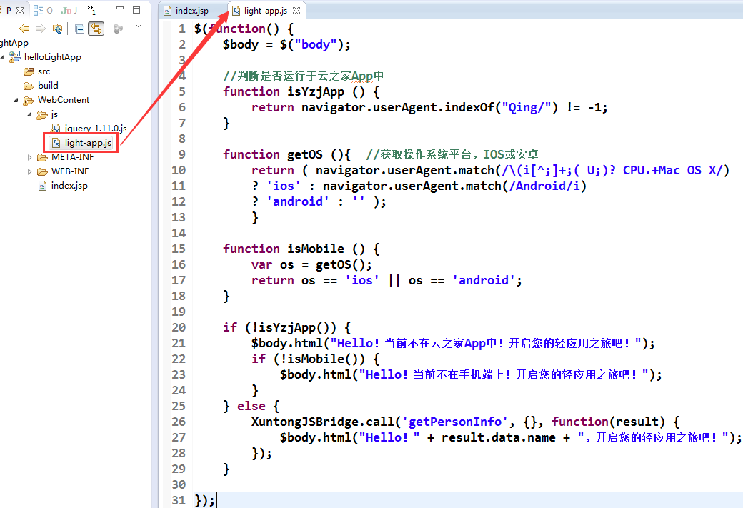Close the light-app.js editor tab
743x508 pixels.
pos(296,11)
